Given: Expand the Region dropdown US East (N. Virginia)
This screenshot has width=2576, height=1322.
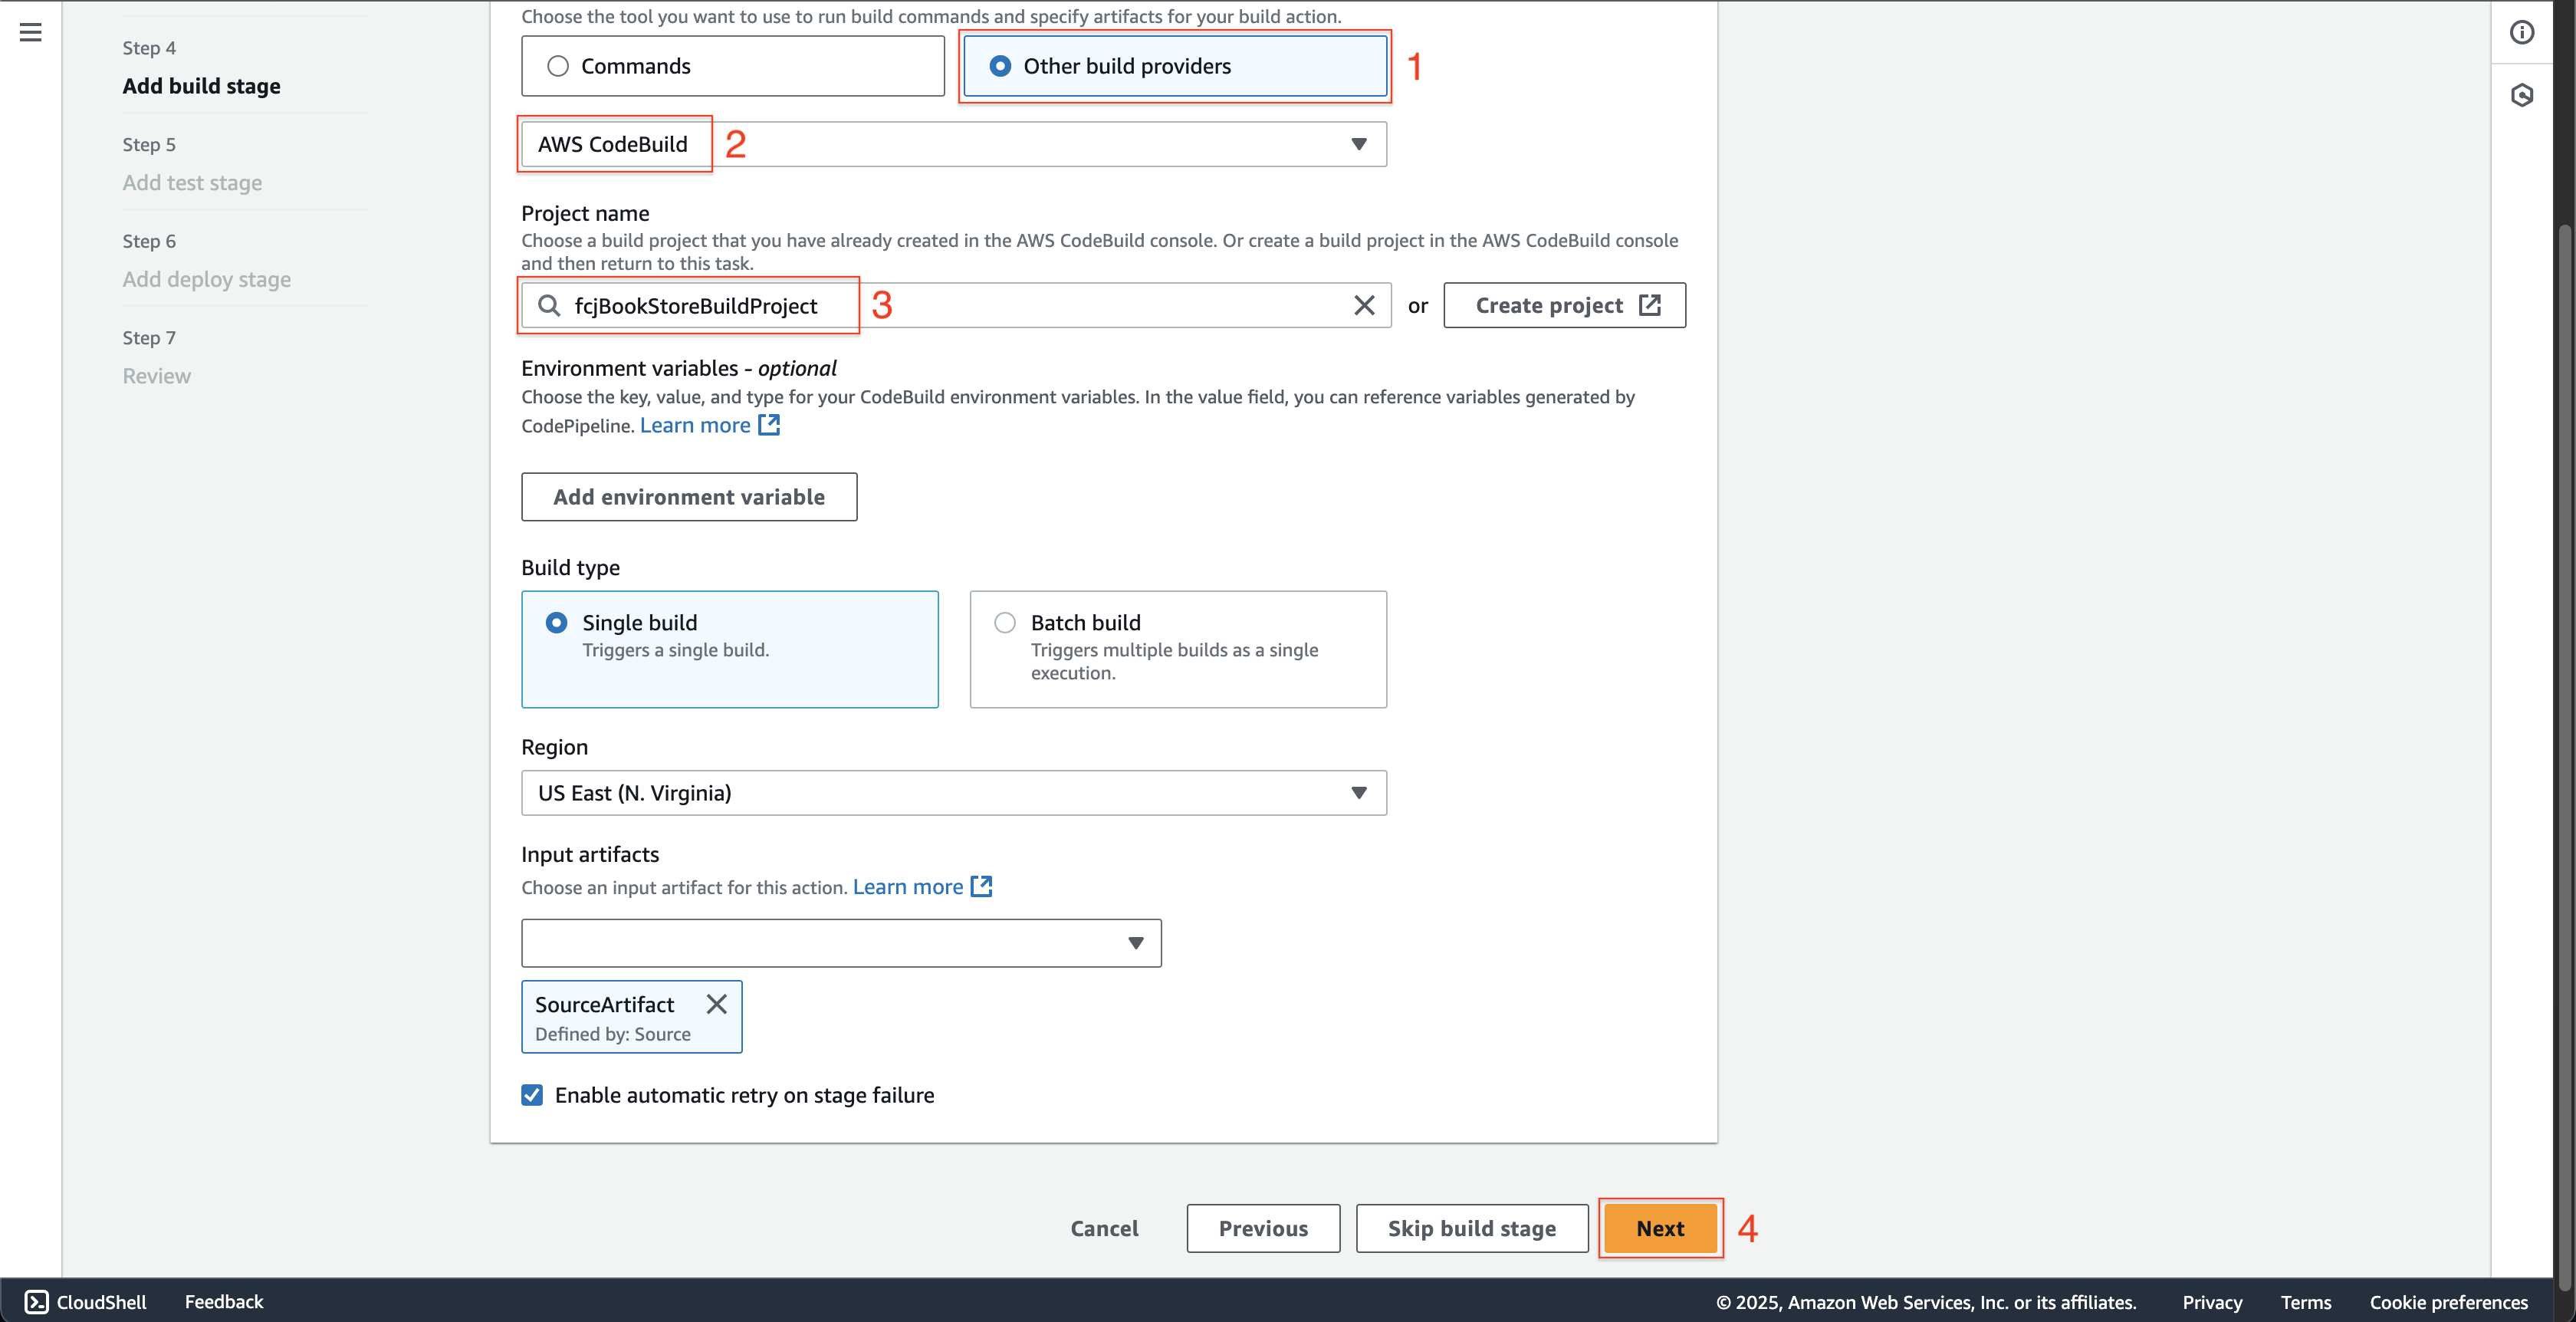Looking at the screenshot, I should click(954, 793).
